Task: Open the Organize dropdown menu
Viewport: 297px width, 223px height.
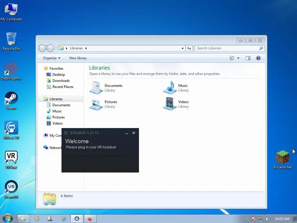Action: point(52,58)
